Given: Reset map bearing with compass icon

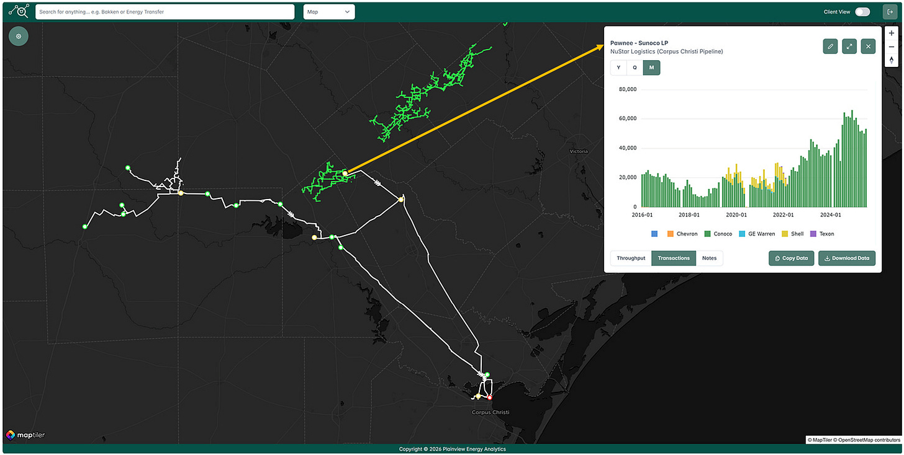Looking at the screenshot, I should [x=892, y=60].
